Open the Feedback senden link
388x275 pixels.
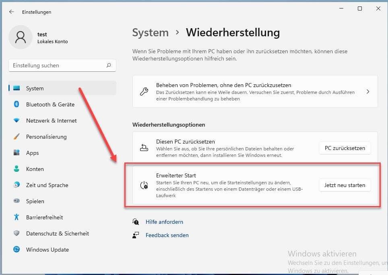tap(167, 235)
